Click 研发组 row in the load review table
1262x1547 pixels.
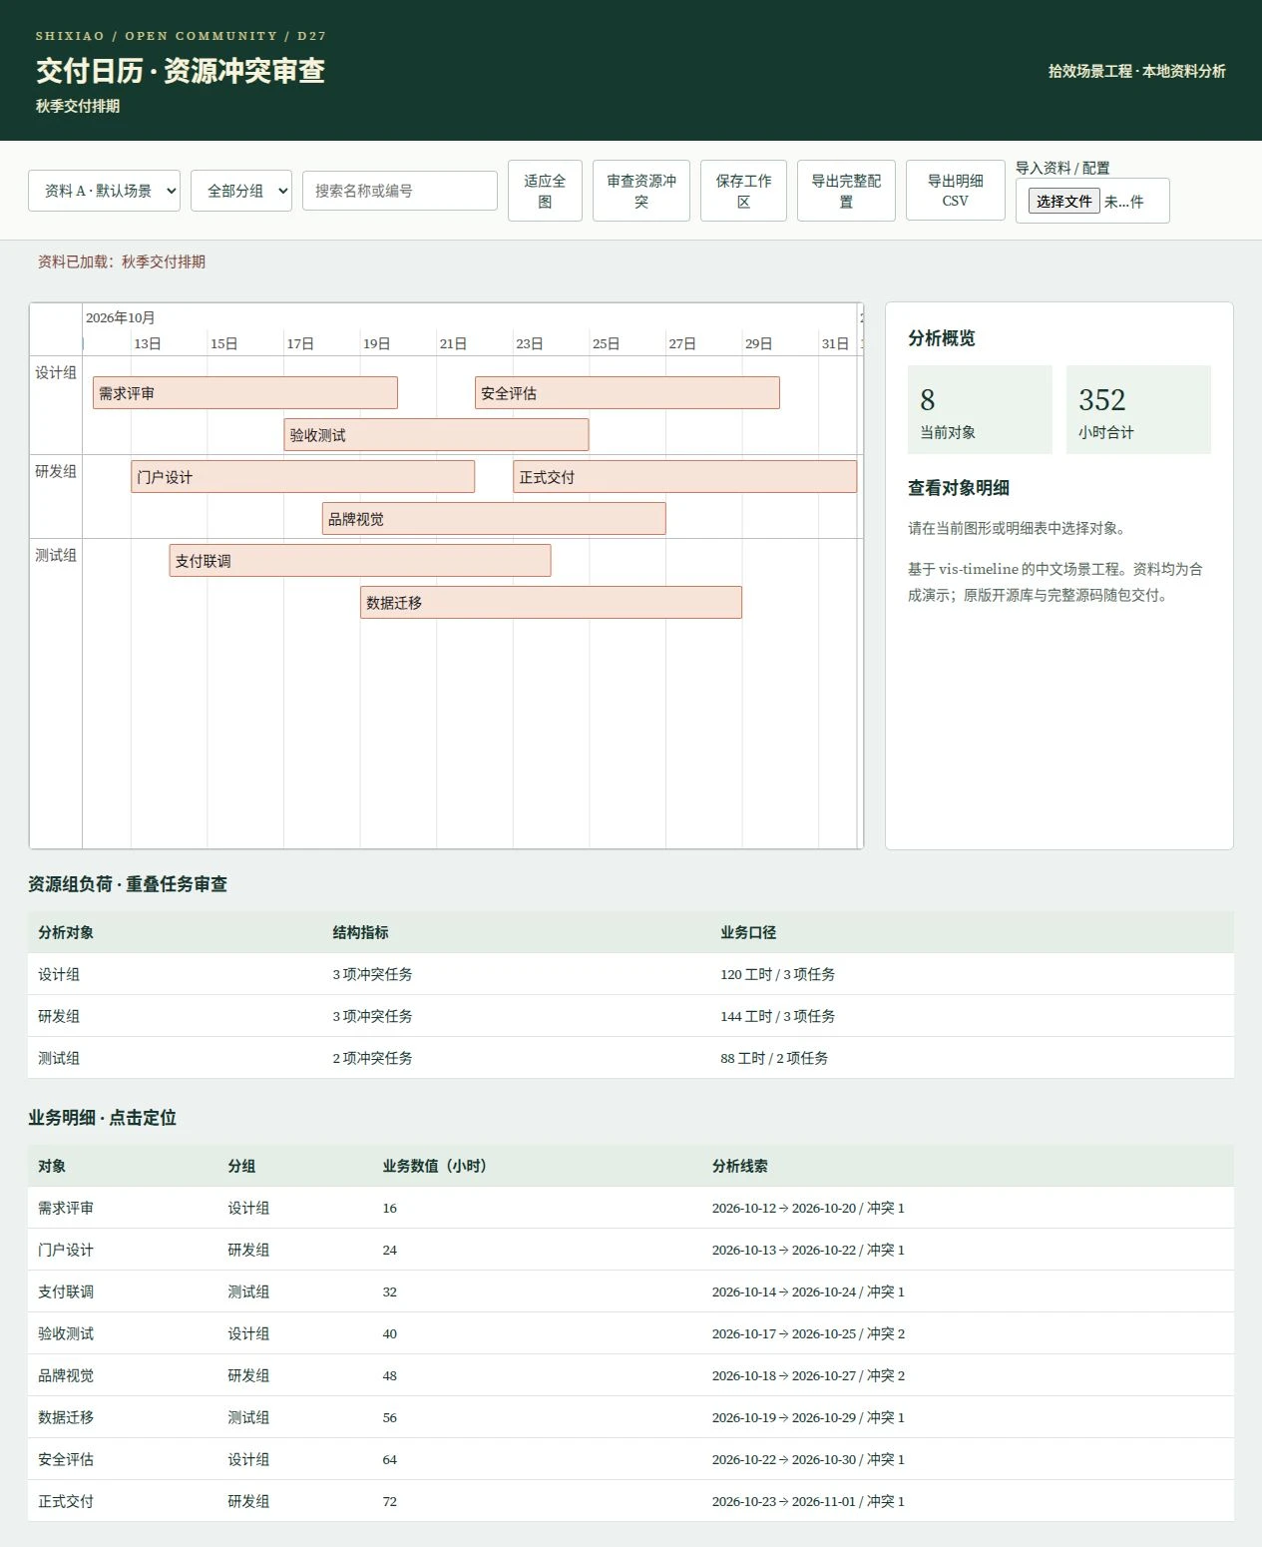click(631, 1016)
